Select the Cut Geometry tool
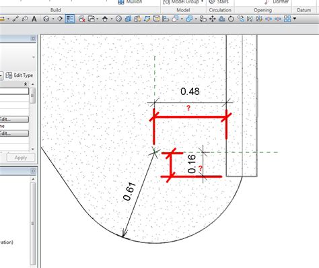Screen dimensions: 319x268 tap(175, 19)
